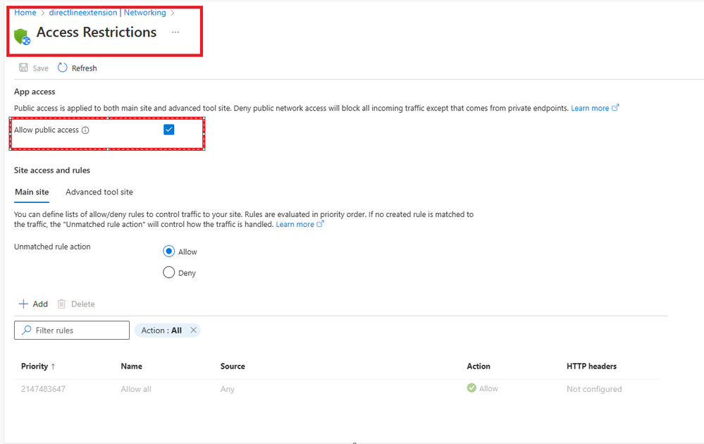Toggle the Allow public access checkbox

[x=168, y=130]
